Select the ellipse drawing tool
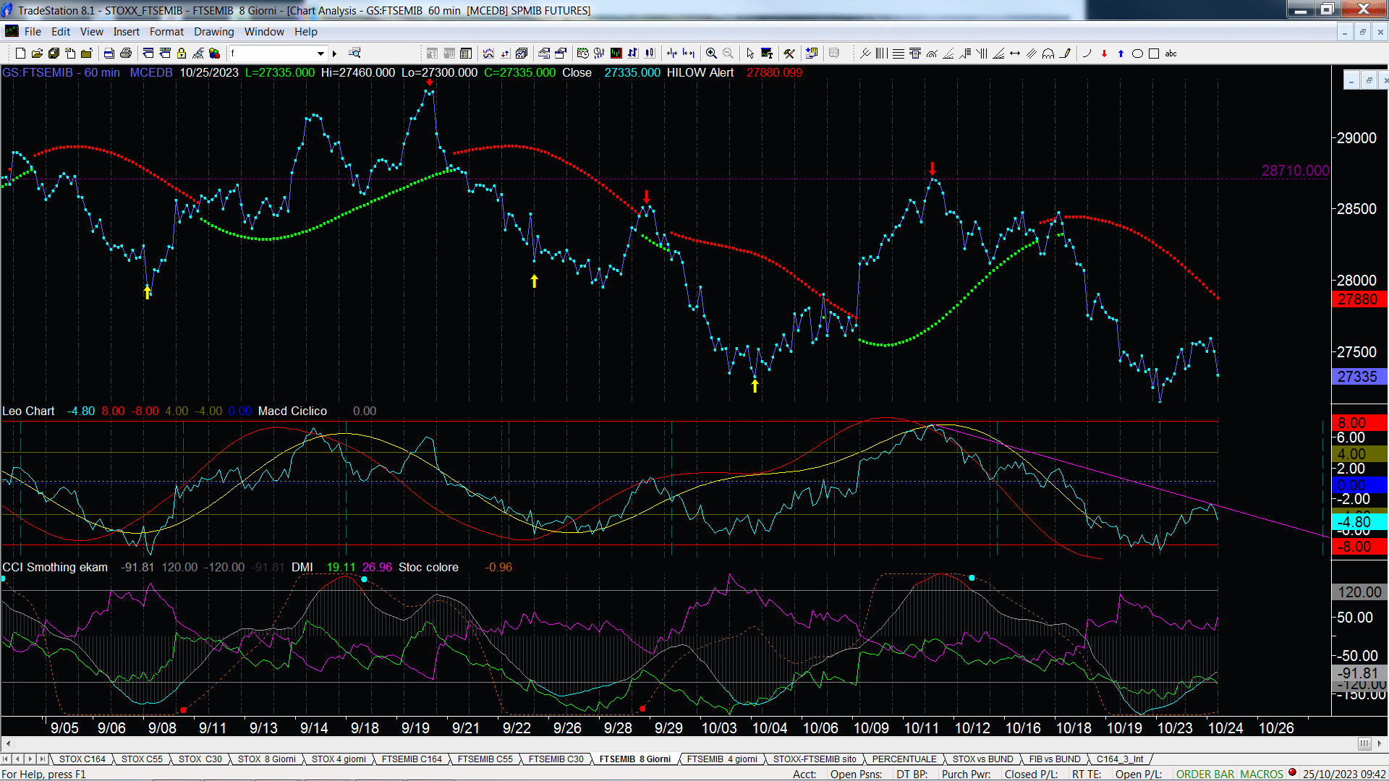The width and height of the screenshot is (1389, 781). tap(1137, 54)
